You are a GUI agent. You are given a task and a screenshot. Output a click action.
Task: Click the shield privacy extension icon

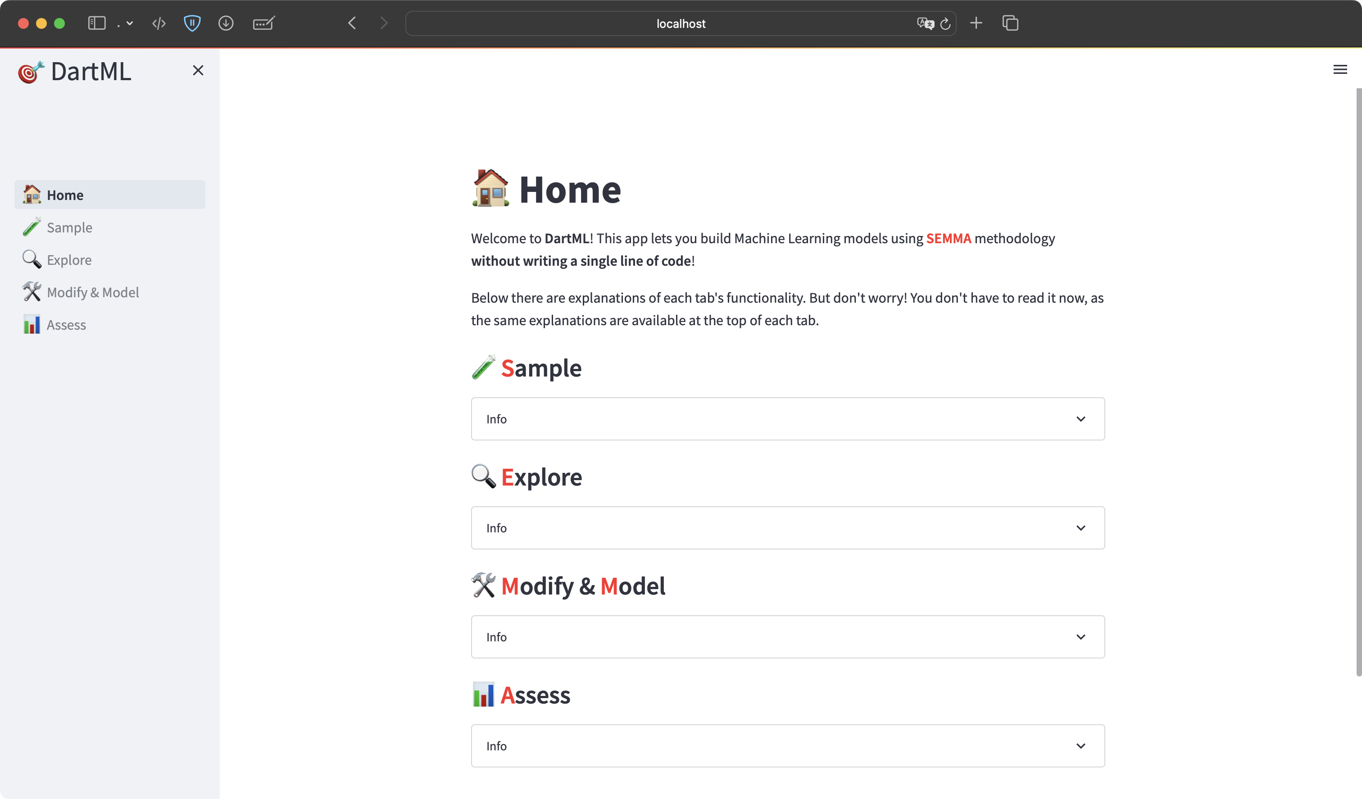click(192, 23)
